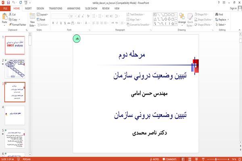The height and width of the screenshot is (161, 242).
Task: Open the font size dropdown
Action: [x=75, y=16]
